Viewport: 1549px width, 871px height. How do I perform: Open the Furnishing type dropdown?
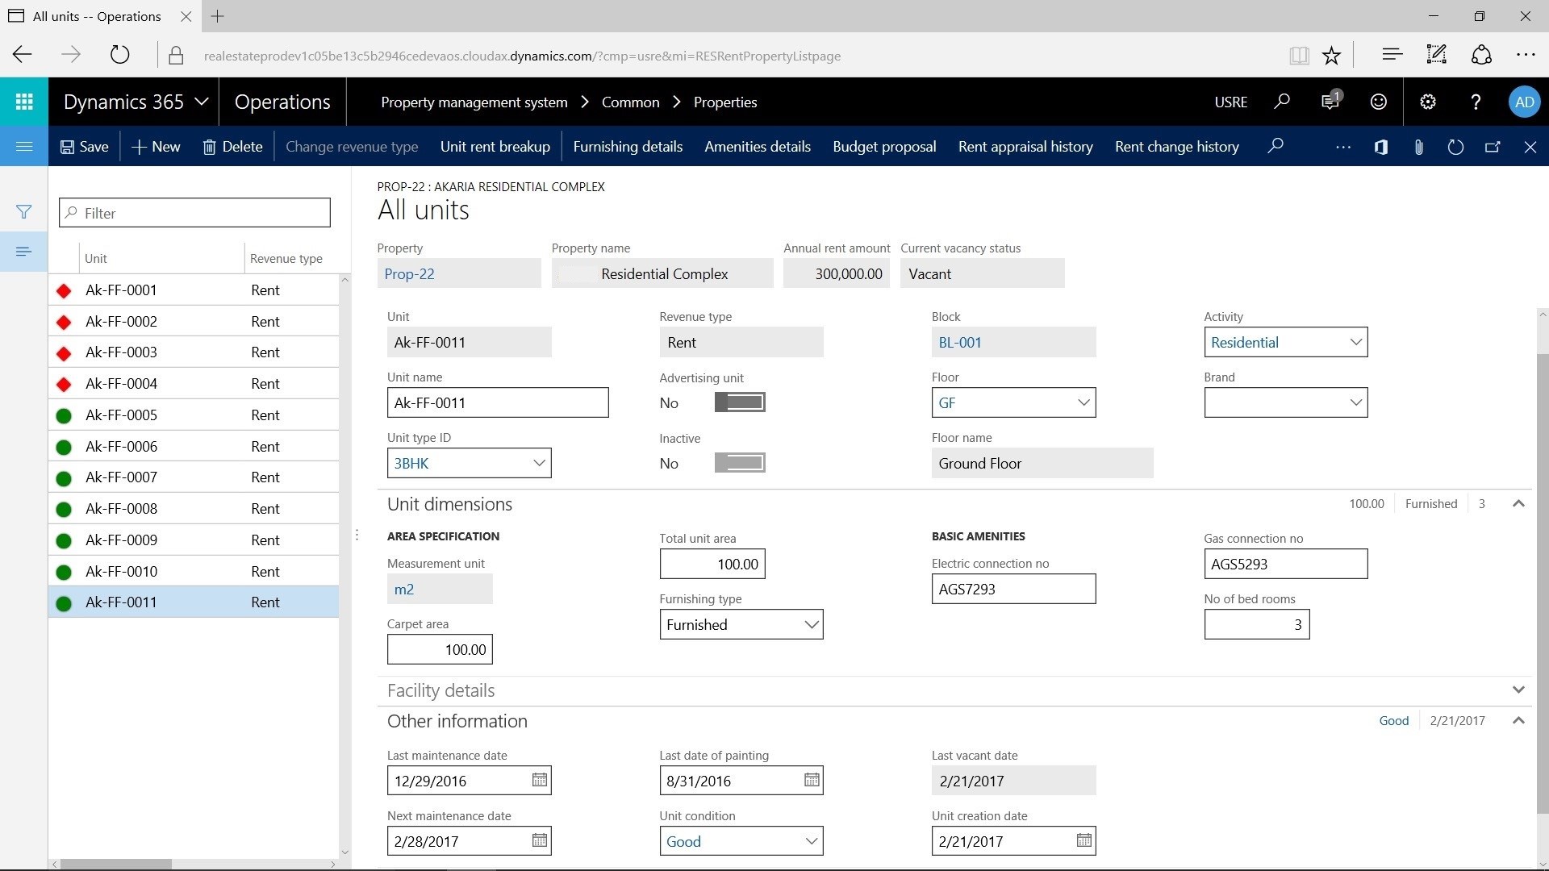812,624
